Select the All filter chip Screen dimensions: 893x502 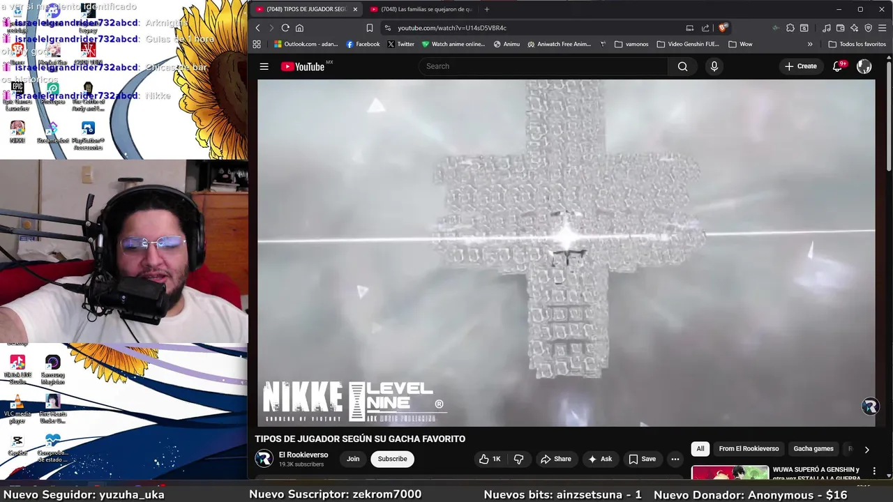point(700,449)
